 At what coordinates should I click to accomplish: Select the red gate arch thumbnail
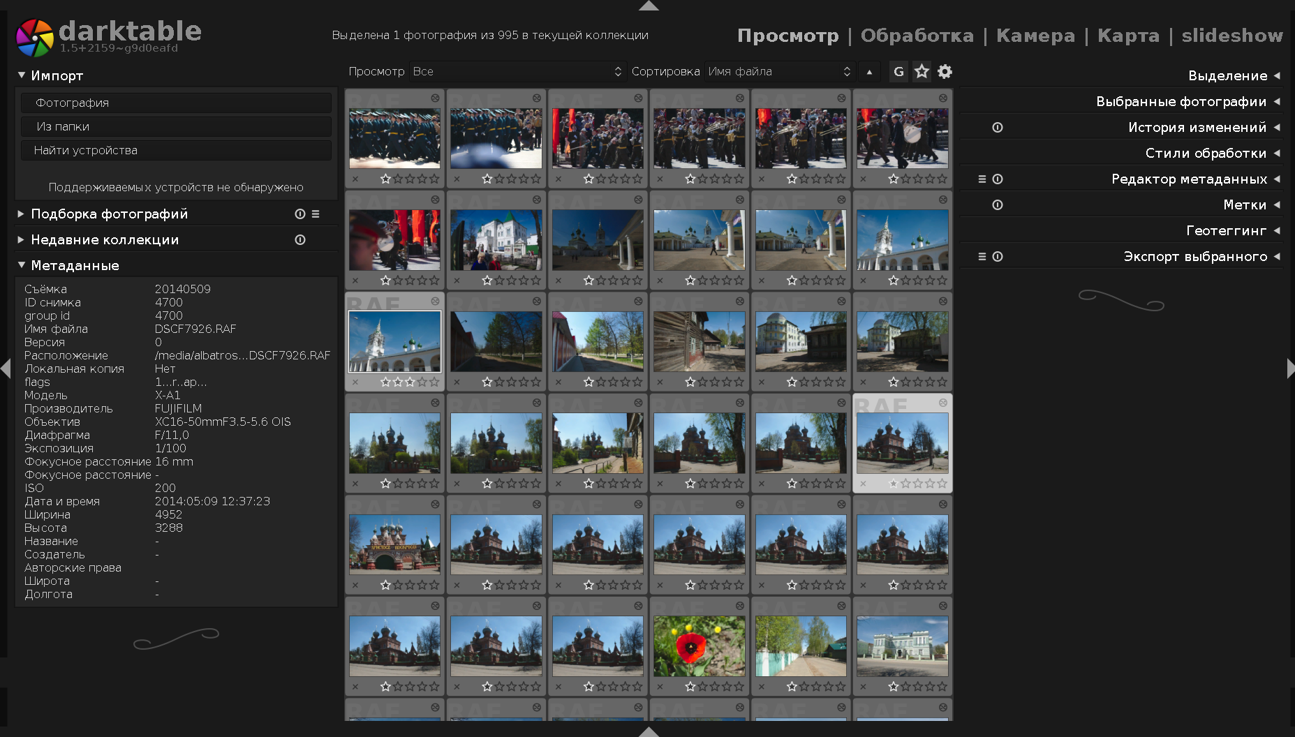(x=394, y=544)
